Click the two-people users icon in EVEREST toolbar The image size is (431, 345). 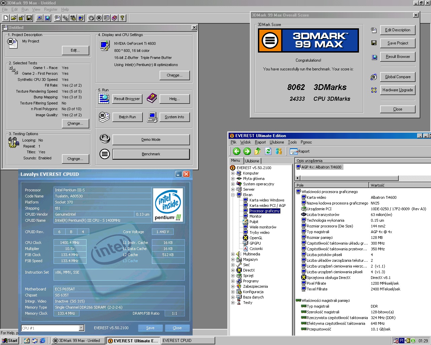278,151
